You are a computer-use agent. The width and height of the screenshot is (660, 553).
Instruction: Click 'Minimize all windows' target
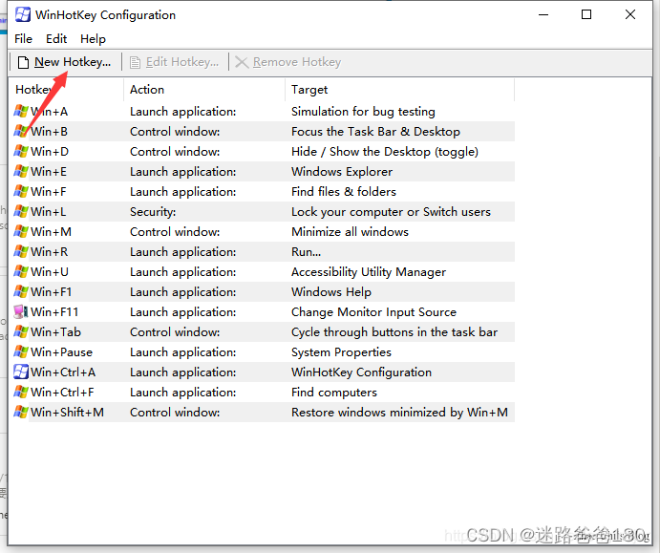350,231
